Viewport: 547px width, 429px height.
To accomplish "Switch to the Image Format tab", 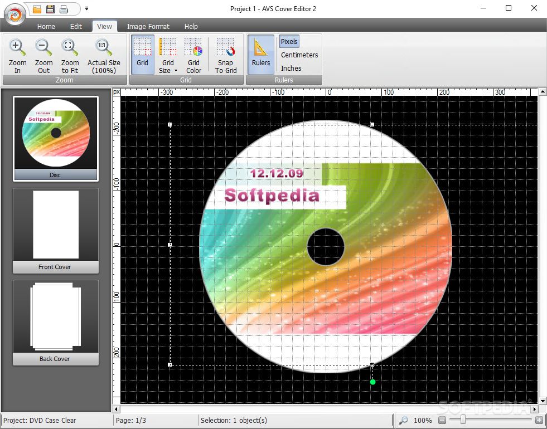I will (148, 26).
